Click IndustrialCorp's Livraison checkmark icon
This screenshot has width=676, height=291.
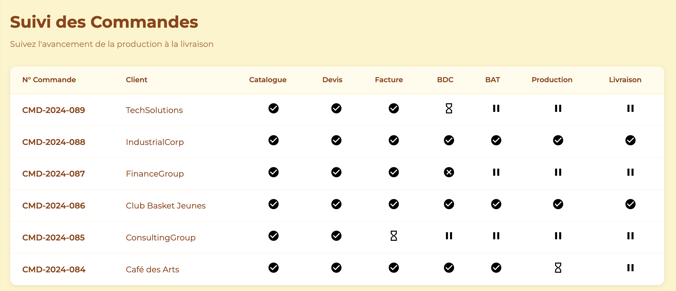(x=630, y=140)
